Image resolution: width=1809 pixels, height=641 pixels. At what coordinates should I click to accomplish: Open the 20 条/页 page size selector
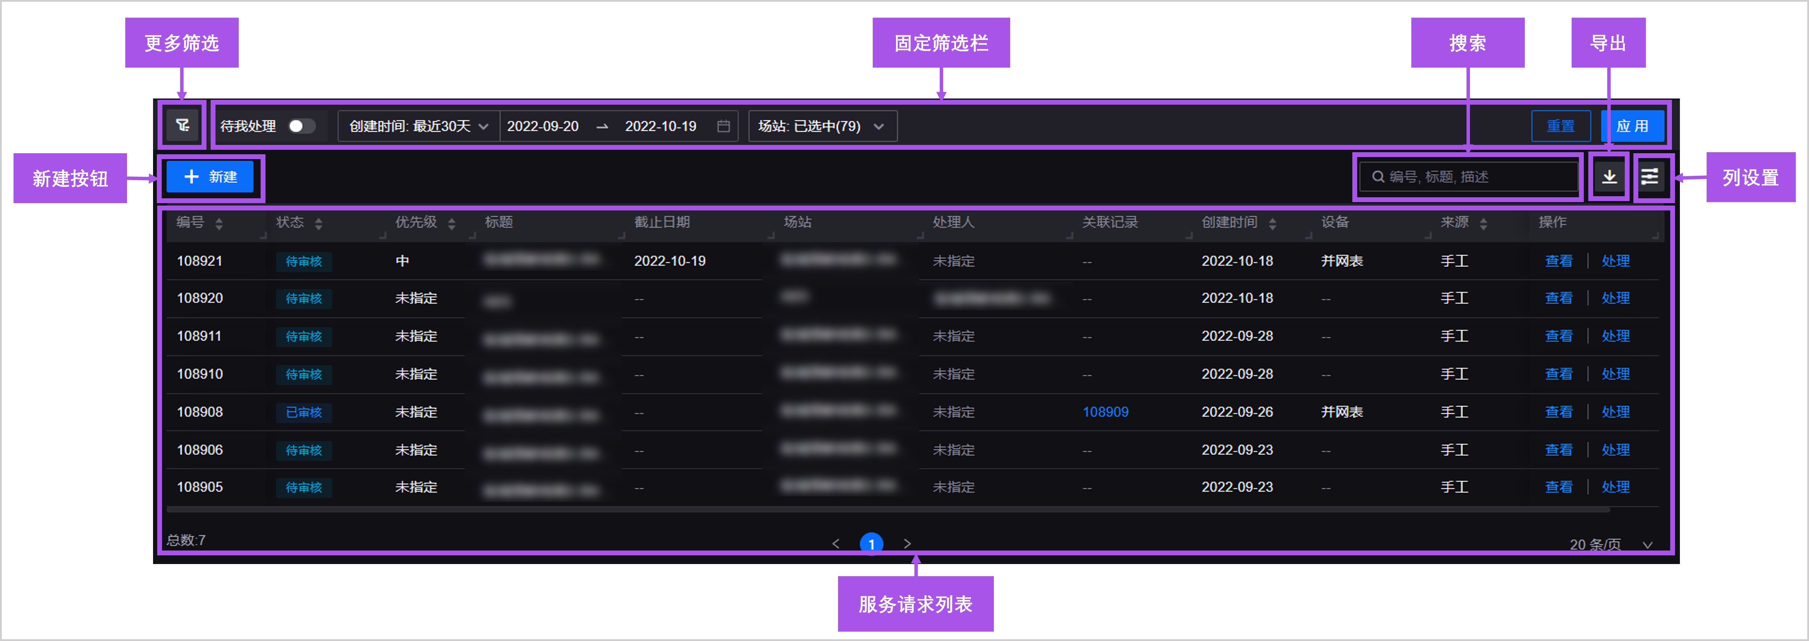(x=1609, y=544)
